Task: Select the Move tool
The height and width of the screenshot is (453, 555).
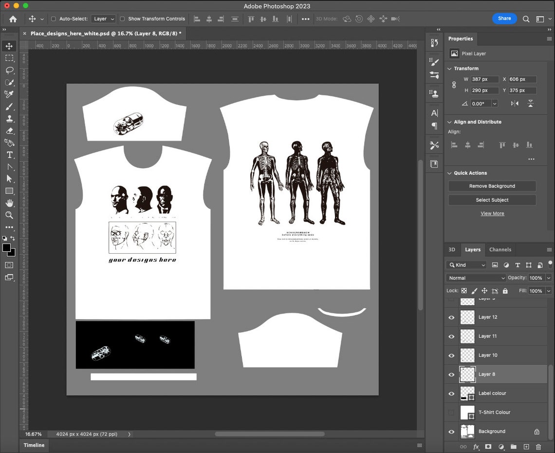Action: pyautogui.click(x=10, y=46)
